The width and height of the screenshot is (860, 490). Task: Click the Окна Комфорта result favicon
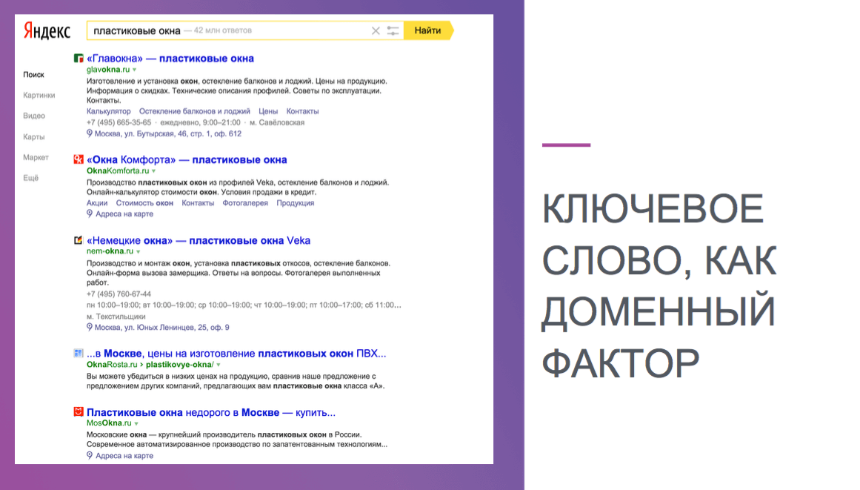79,159
